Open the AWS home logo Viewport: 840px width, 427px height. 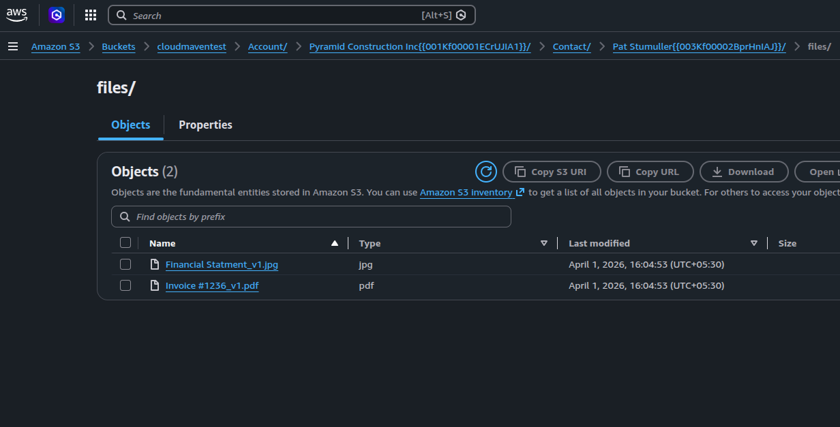point(17,14)
